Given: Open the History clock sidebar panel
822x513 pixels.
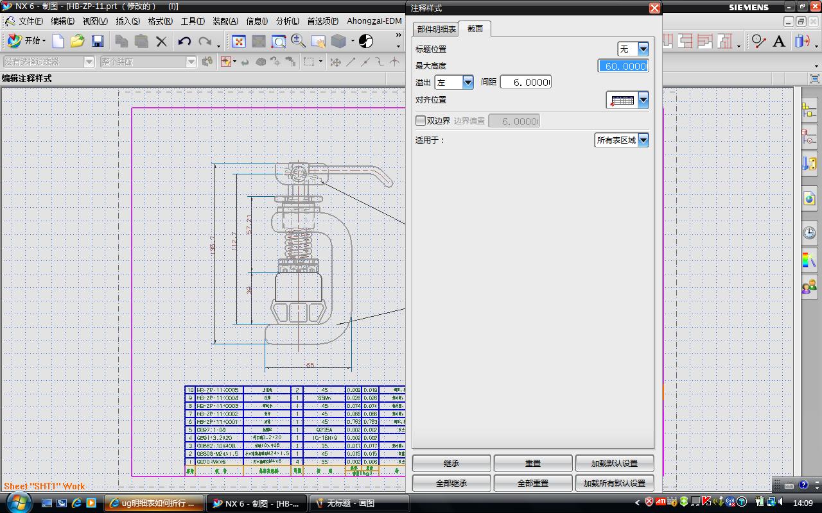Looking at the screenshot, I should (809, 232).
